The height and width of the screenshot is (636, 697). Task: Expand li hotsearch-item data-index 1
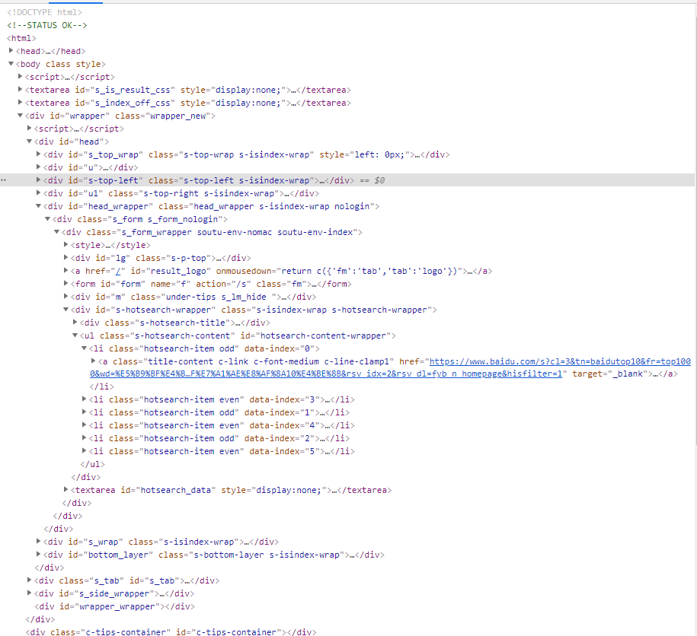coord(84,412)
